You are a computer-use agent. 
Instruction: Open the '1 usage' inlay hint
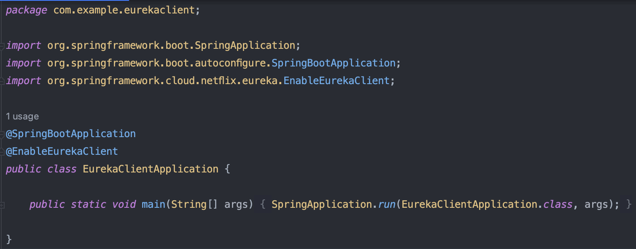(x=22, y=117)
